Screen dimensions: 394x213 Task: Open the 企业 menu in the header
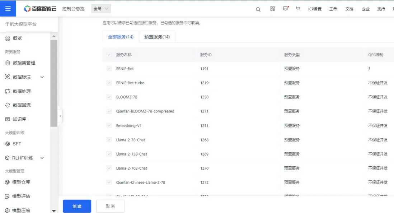(366, 9)
